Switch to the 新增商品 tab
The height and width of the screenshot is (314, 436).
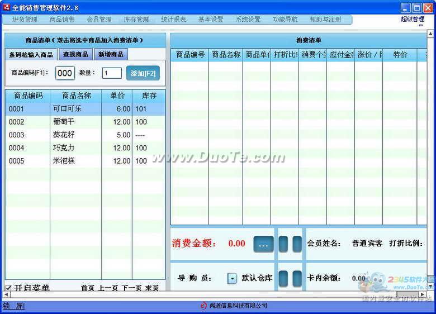(111, 54)
